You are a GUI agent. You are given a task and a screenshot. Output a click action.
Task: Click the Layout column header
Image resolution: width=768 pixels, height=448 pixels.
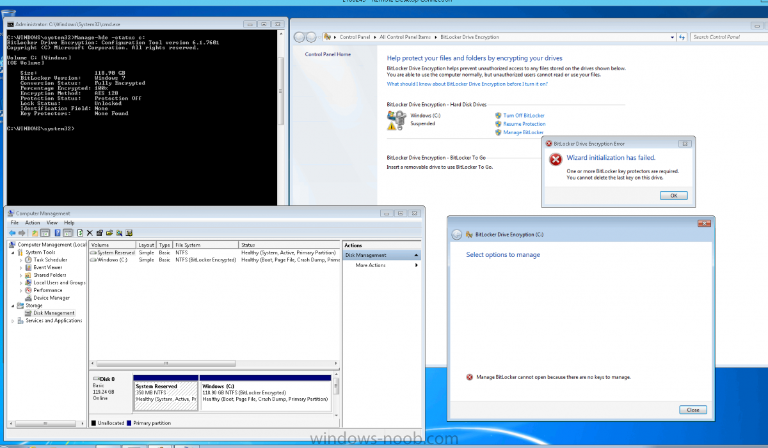pyautogui.click(x=147, y=245)
